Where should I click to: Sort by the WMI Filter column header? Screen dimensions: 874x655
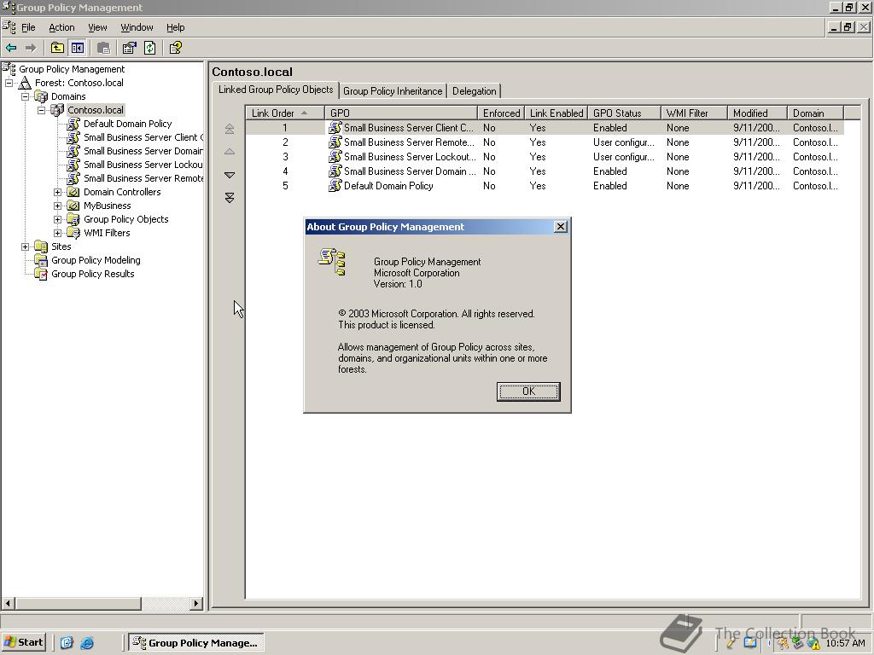pos(694,113)
